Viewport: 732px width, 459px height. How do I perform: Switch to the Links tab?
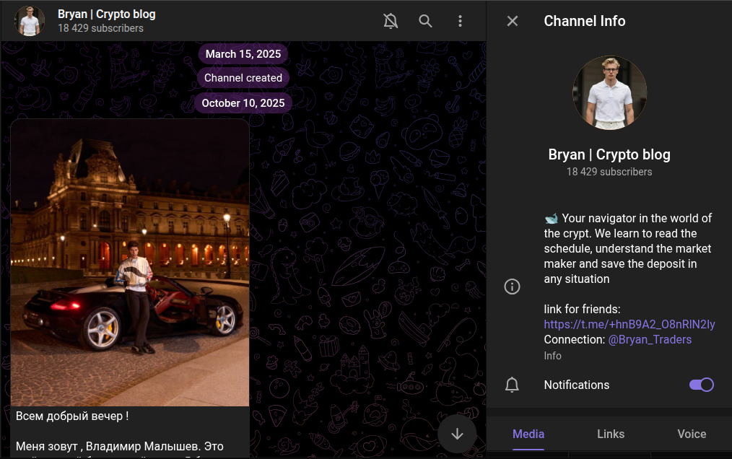611,434
